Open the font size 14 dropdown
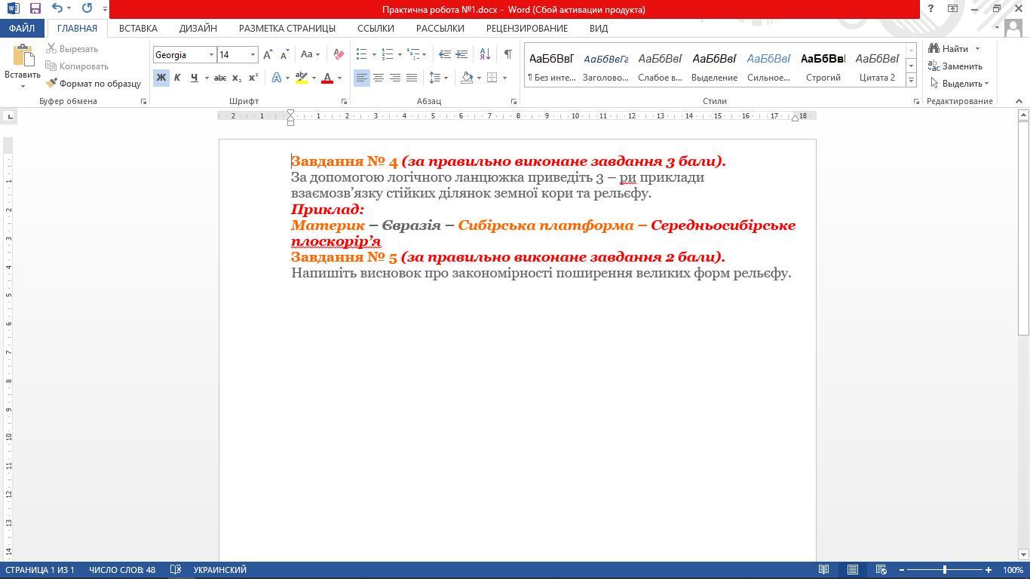1030x579 pixels. point(253,54)
